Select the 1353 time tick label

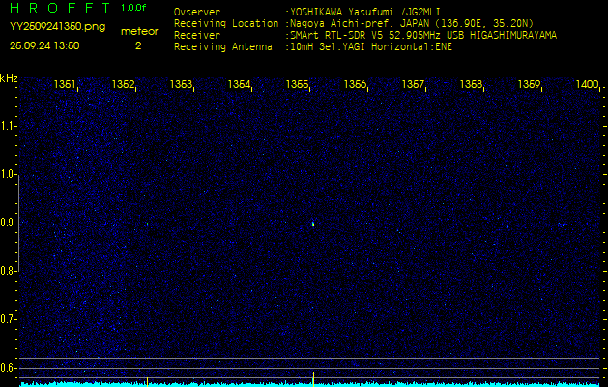point(182,85)
